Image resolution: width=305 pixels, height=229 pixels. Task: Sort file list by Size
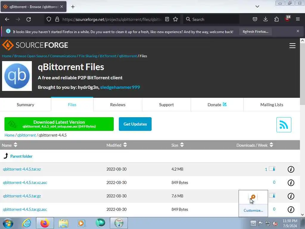pyautogui.click(x=178, y=145)
